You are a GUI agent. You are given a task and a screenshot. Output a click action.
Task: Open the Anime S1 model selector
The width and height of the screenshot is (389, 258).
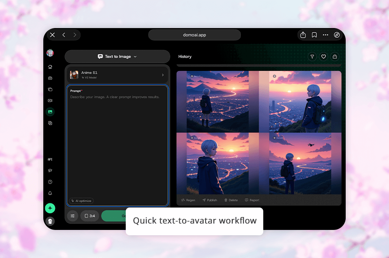coord(117,75)
